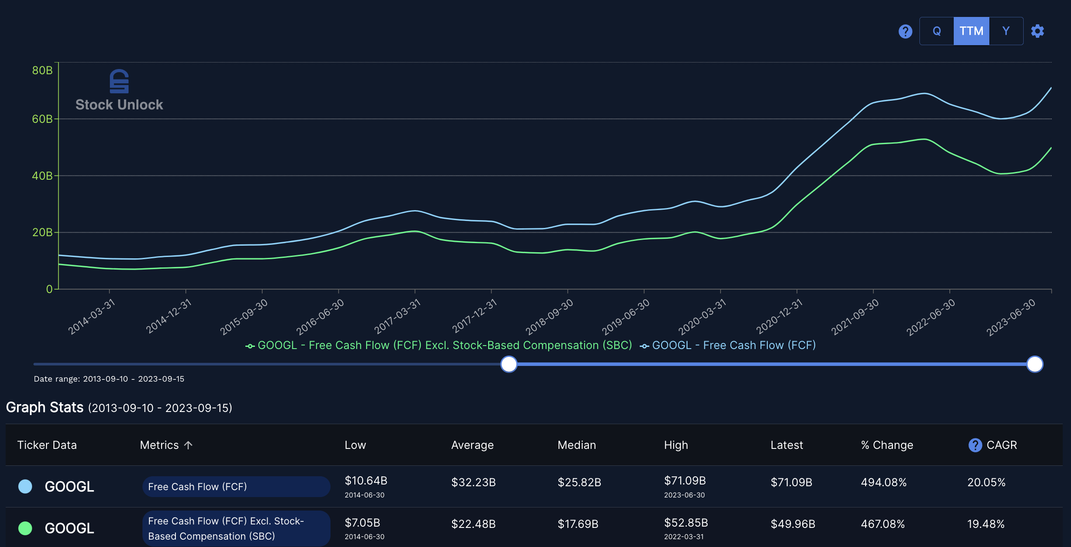Click the CAGR help question mark icon

(975, 445)
